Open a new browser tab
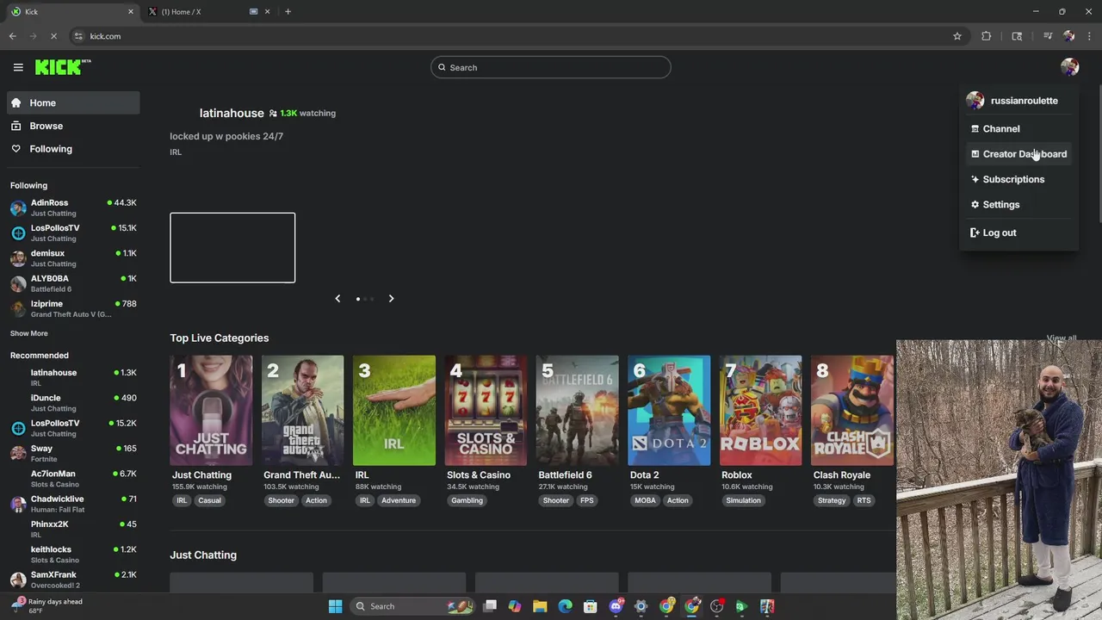Image resolution: width=1102 pixels, height=620 pixels. coord(288,11)
